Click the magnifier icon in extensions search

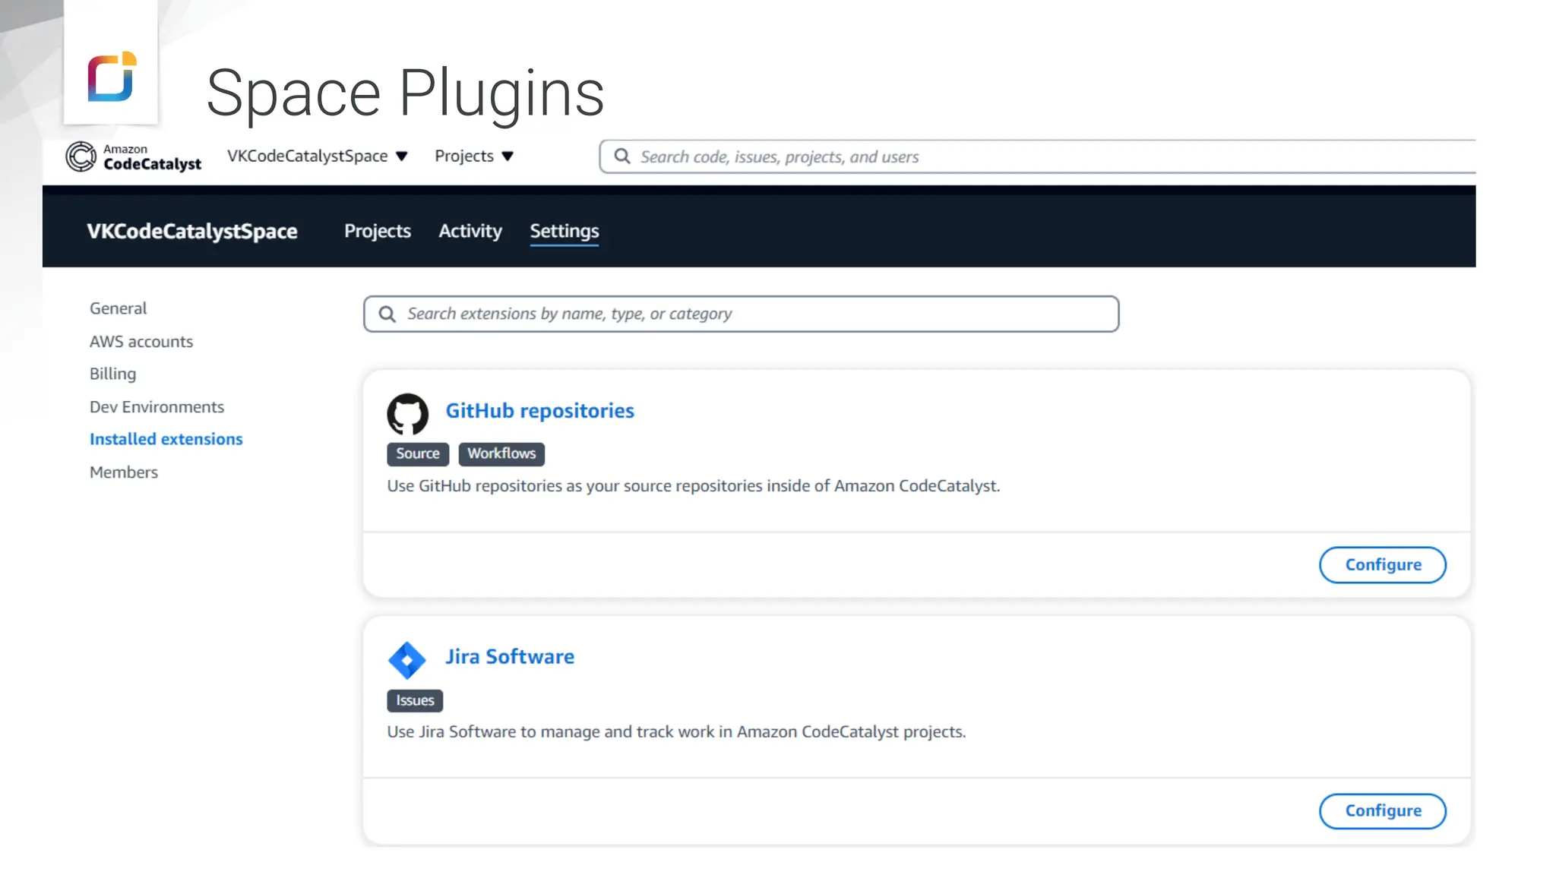point(387,314)
